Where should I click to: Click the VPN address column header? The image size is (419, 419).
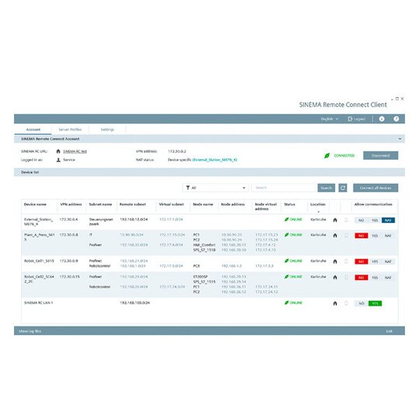[x=71, y=204]
